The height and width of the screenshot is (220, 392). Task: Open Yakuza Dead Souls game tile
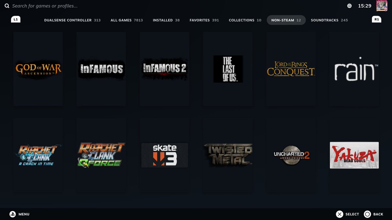354,155
